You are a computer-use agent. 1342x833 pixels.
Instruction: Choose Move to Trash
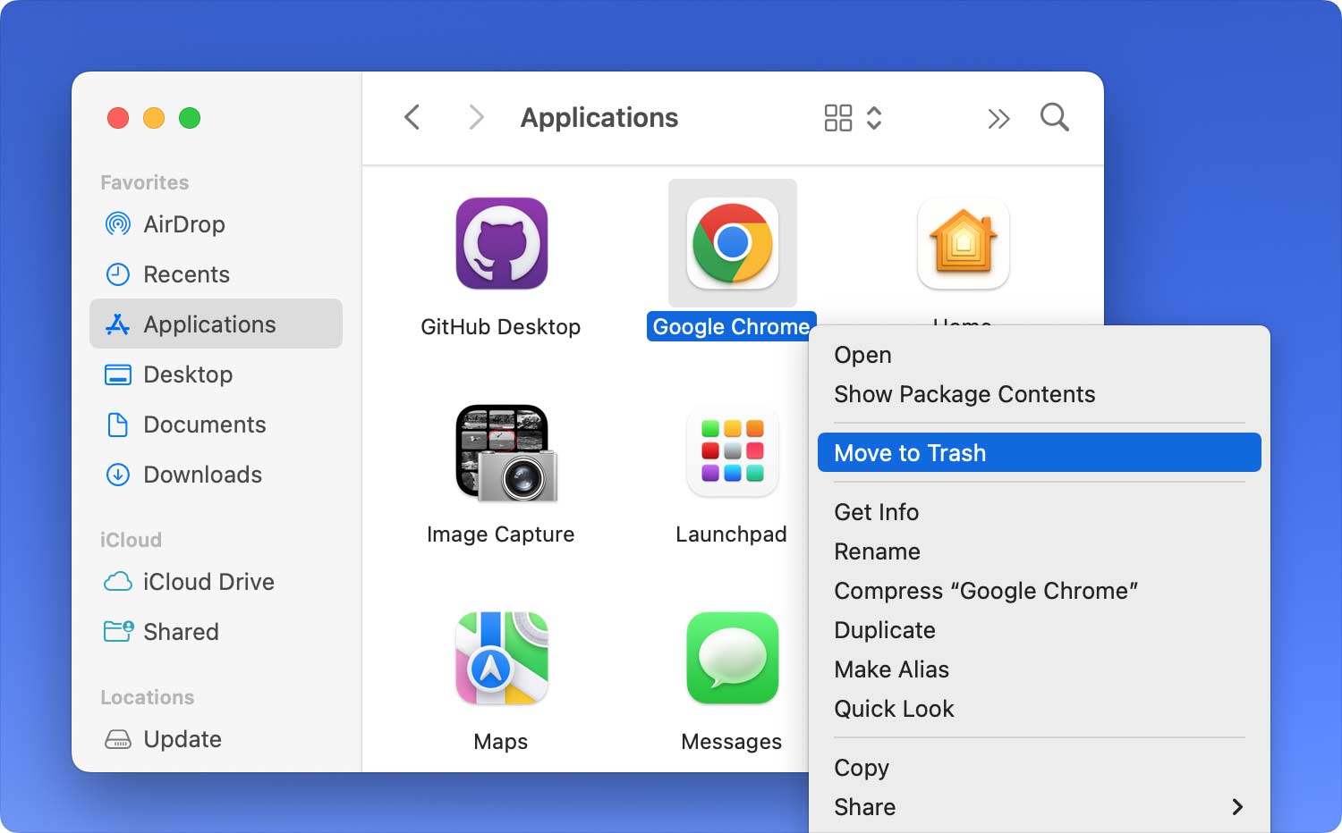tap(1040, 452)
